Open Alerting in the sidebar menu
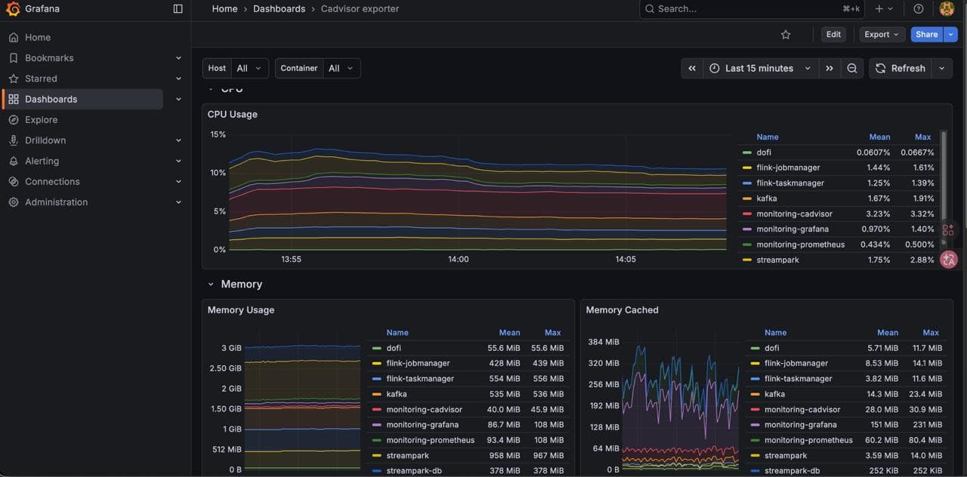 coord(42,161)
